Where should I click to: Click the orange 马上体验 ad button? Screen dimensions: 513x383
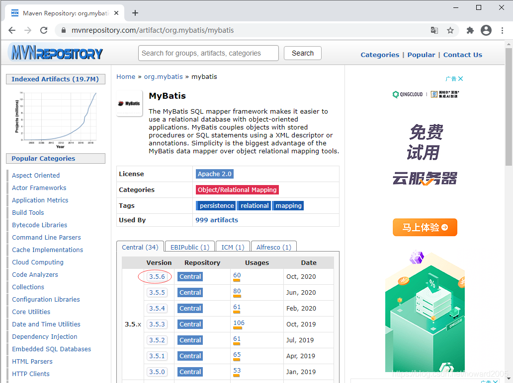tap(425, 227)
